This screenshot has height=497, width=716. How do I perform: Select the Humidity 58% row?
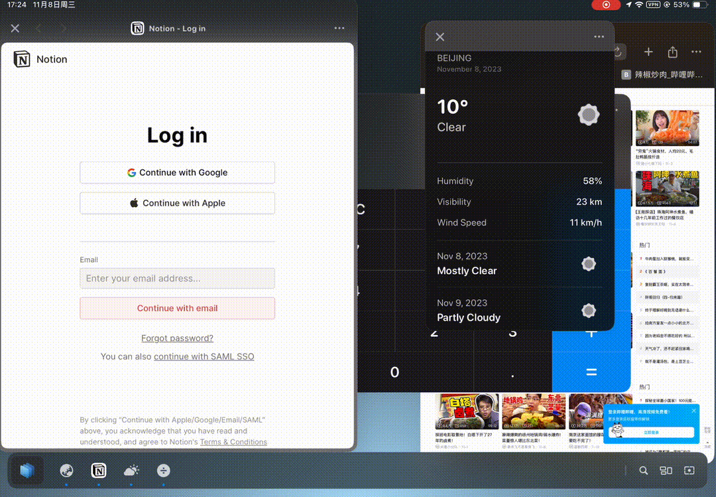[519, 181]
